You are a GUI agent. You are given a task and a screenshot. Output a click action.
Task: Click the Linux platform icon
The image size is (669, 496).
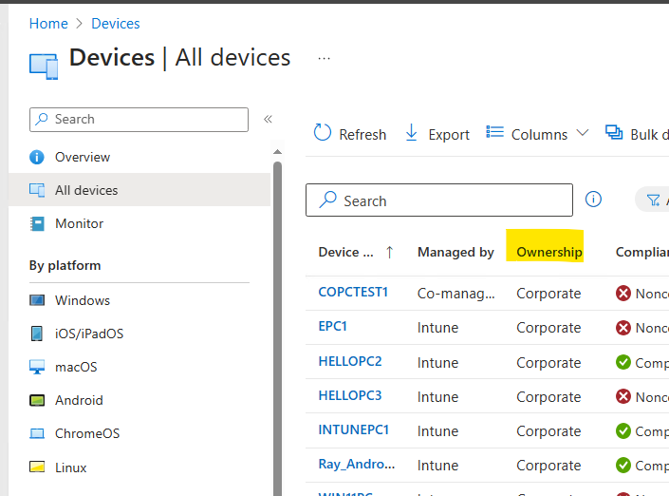coord(37,467)
